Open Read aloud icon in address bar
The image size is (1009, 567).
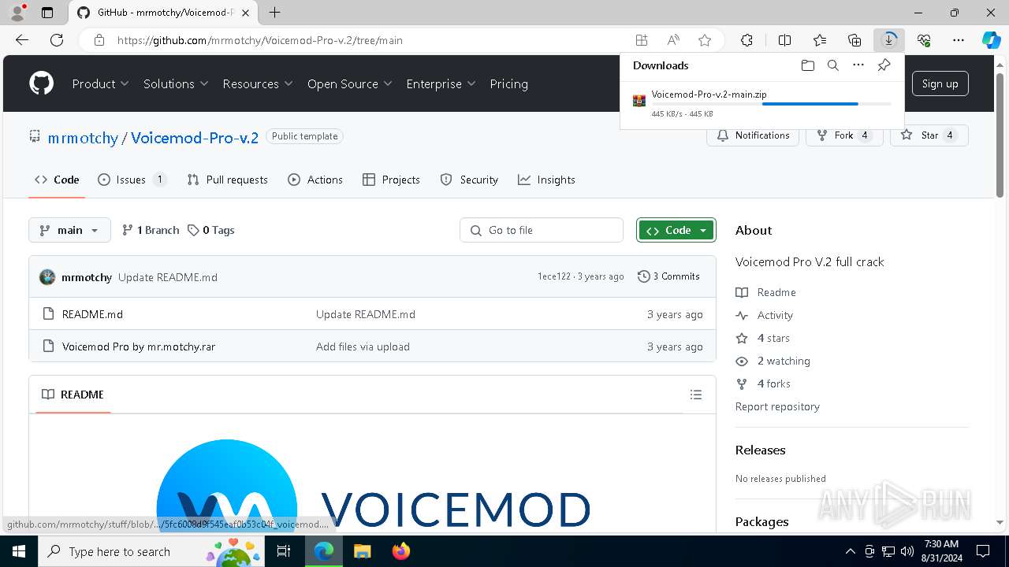coord(673,40)
